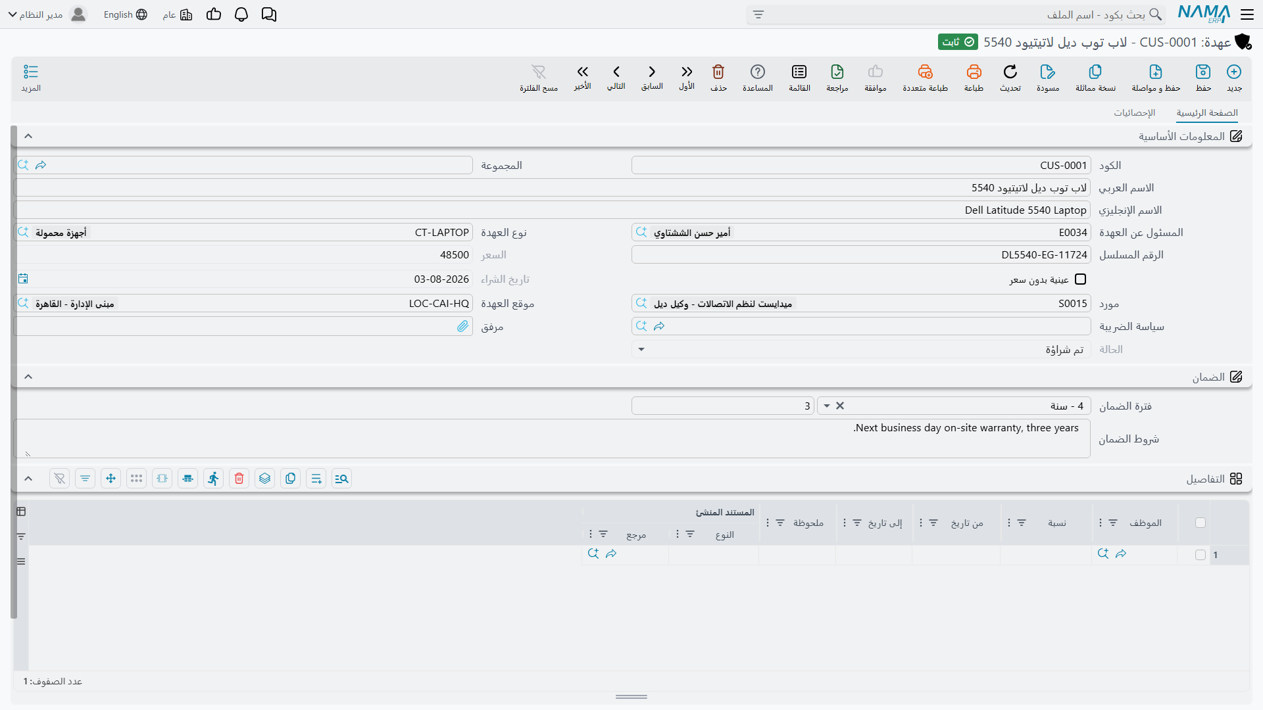
Task: Click the موافقة approval icon
Action: point(876,78)
